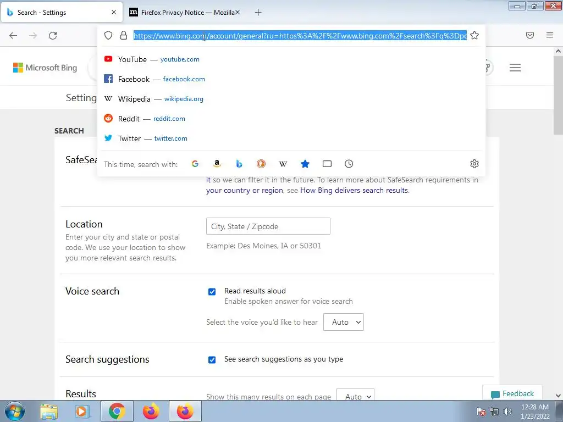Open the Windows Start menu
Viewport: 563px width, 422px height.
coord(14,411)
